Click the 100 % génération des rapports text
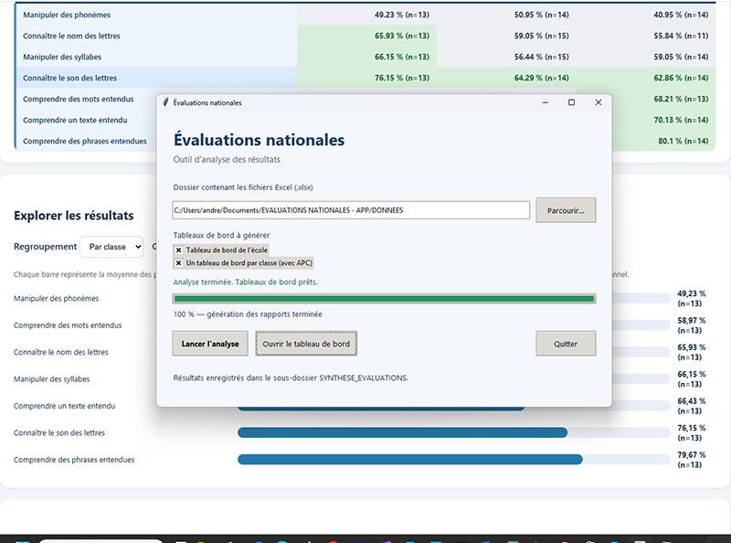Screen dimensions: 731x543 [x=248, y=314]
